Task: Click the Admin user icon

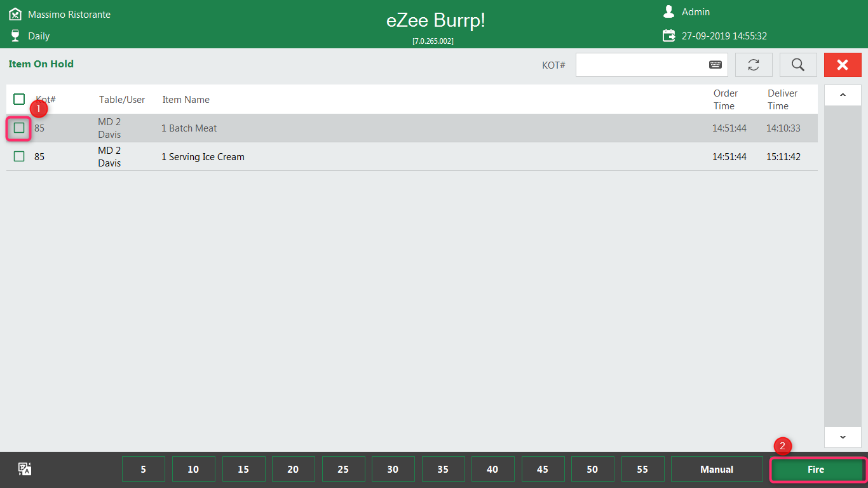Action: click(x=668, y=11)
